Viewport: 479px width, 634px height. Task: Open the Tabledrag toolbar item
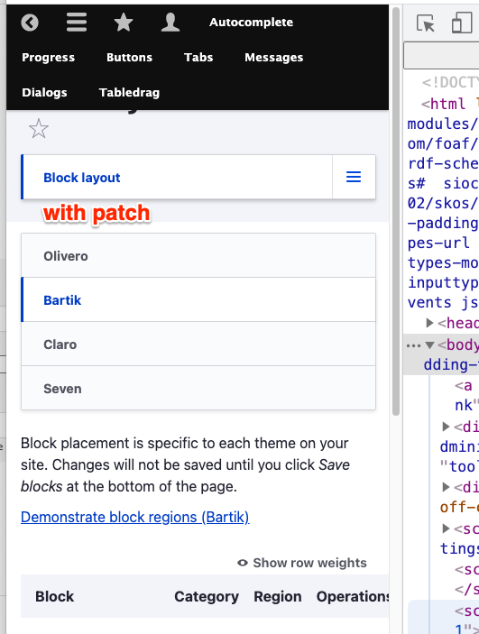[x=129, y=93]
